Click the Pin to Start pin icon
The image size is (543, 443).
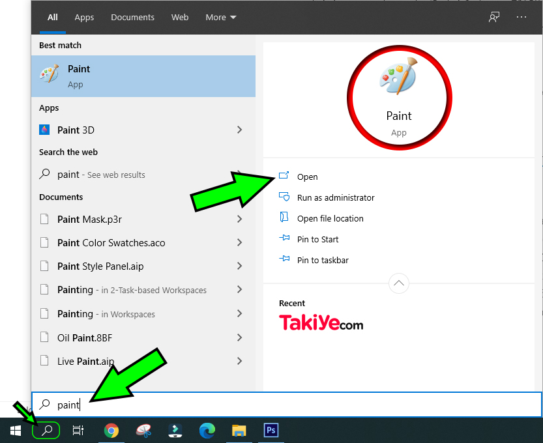tap(284, 238)
